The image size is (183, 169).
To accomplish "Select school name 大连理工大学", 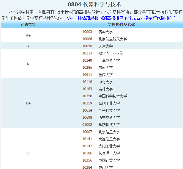I will [109, 139].
